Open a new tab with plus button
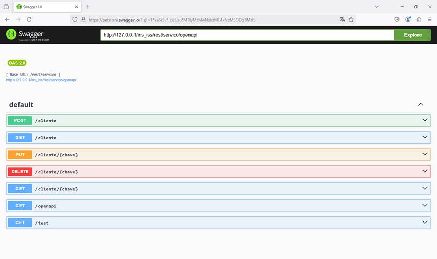The image size is (437, 259). pyautogui.click(x=88, y=7)
